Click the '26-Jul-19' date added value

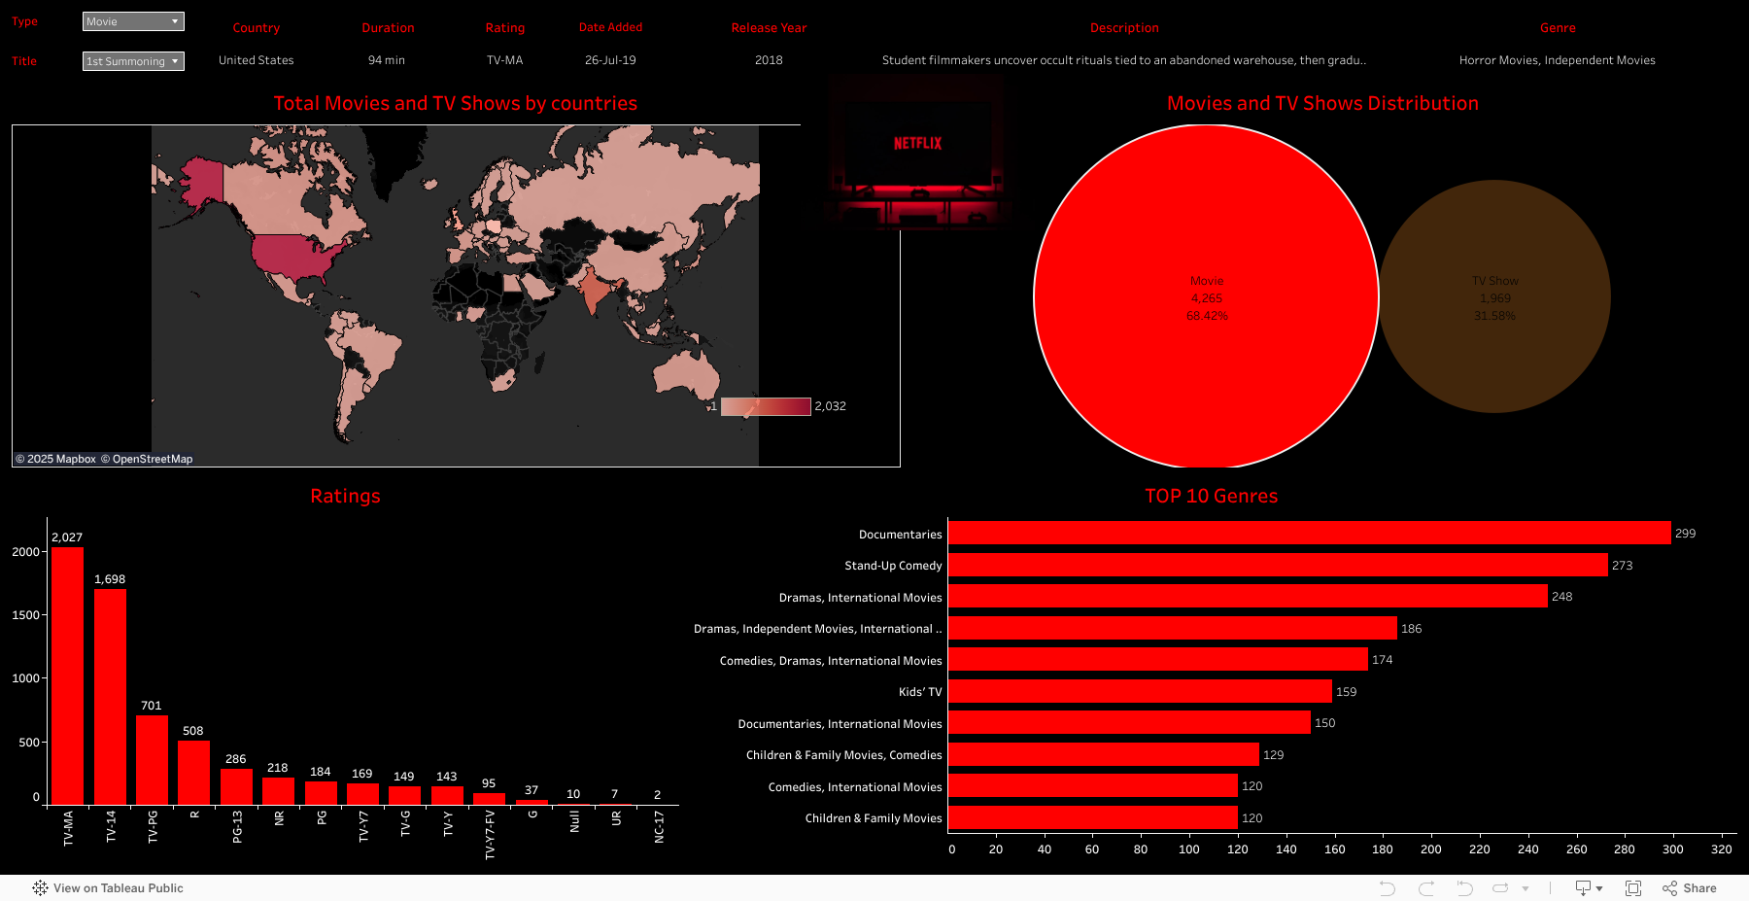tap(610, 60)
